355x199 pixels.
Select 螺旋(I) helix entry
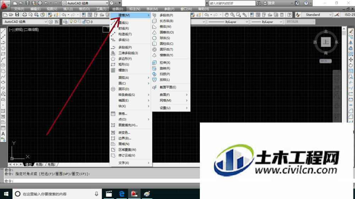coord(131,70)
